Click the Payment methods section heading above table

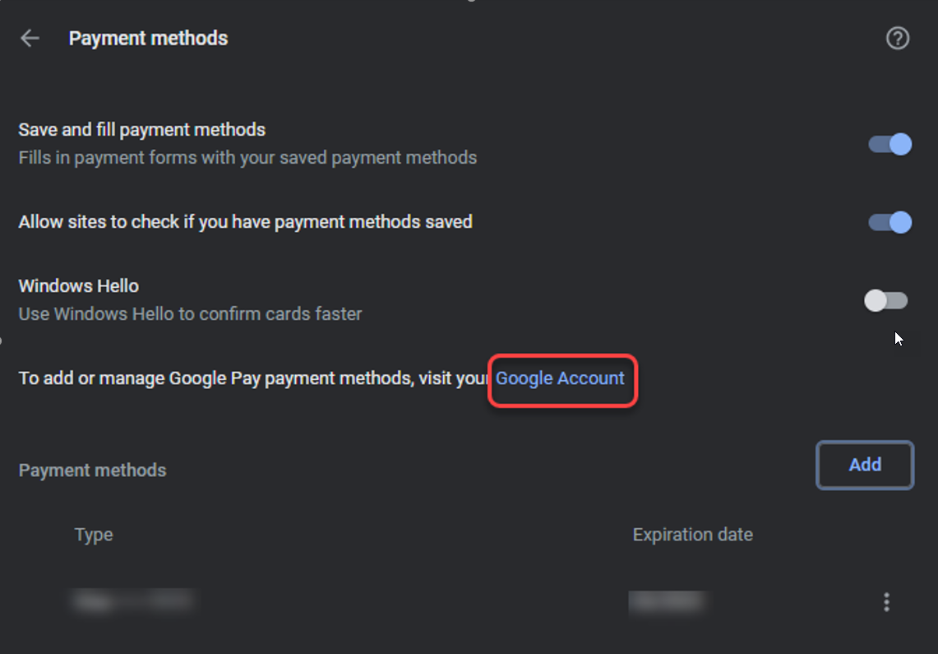click(x=92, y=471)
